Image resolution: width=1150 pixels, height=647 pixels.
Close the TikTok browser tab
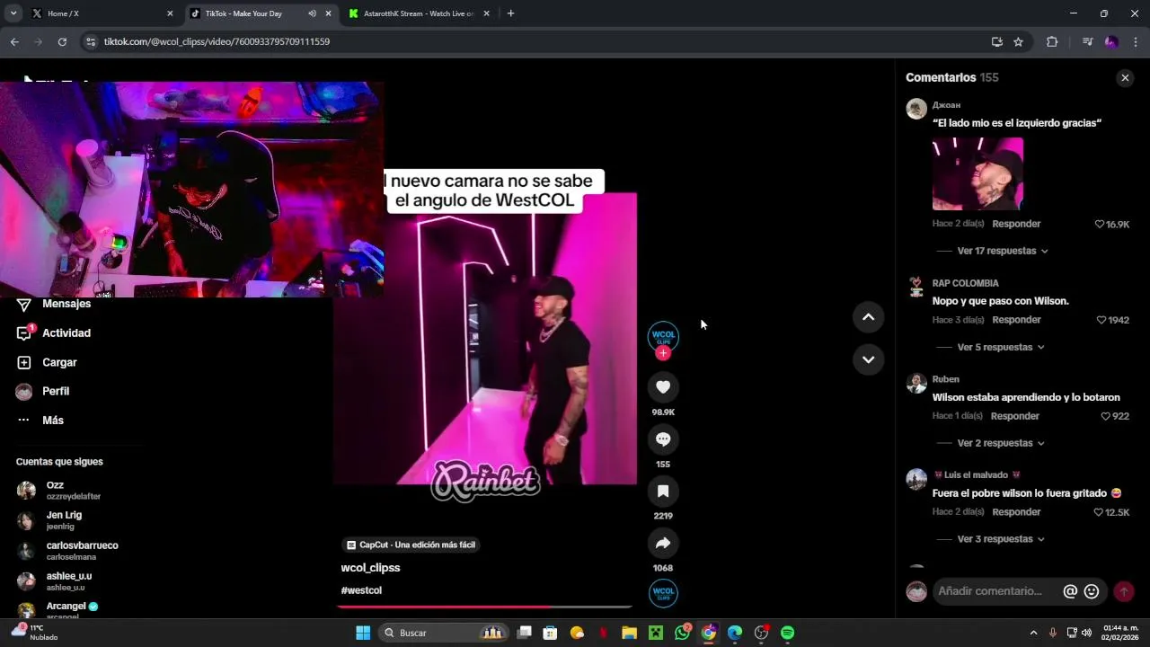(328, 13)
